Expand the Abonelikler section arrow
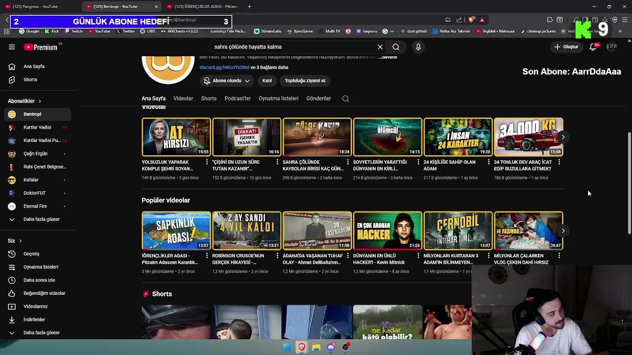The width and height of the screenshot is (632, 355). tap(39, 101)
